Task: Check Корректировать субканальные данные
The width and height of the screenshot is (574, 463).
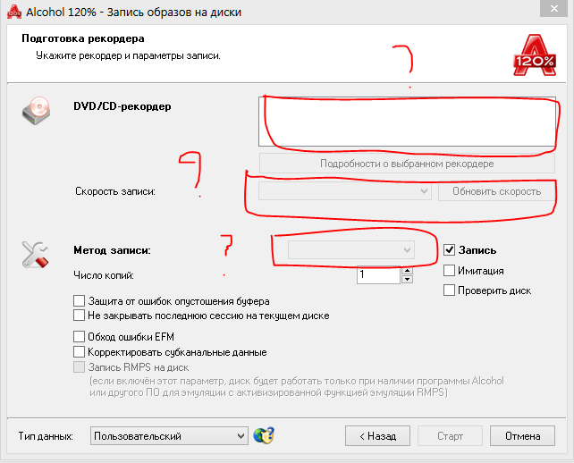Action: coord(79,352)
